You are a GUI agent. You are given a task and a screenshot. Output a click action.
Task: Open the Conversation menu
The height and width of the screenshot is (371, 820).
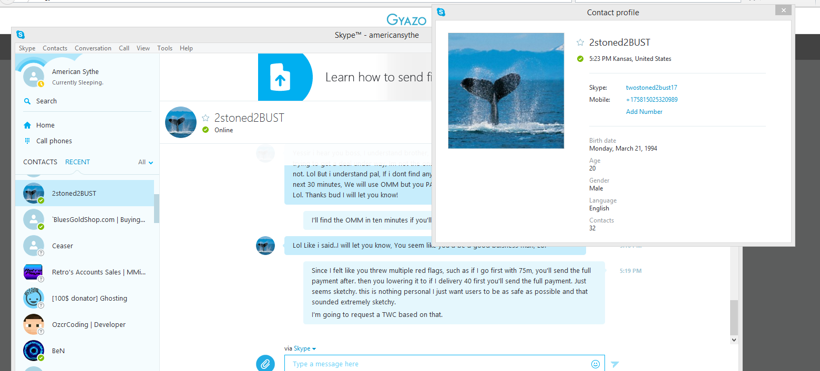(x=93, y=48)
